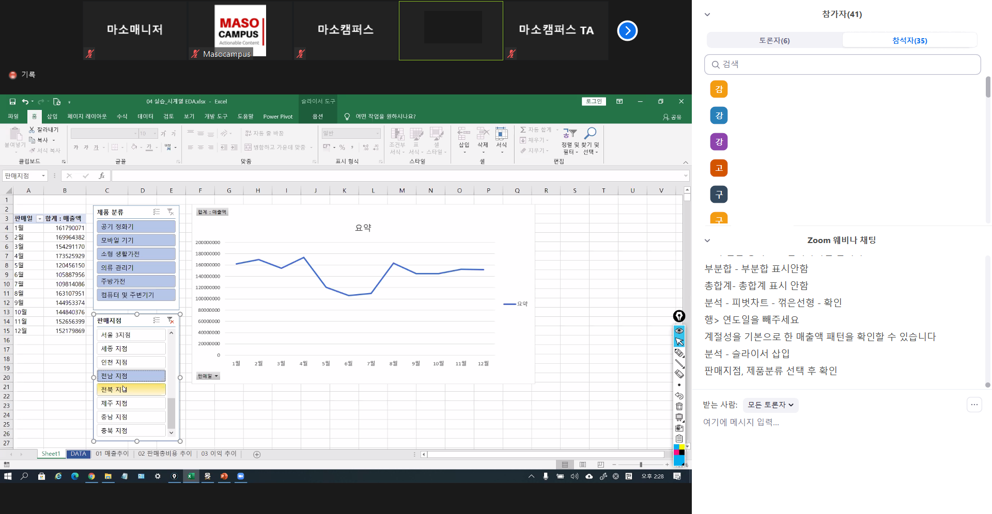Click the 공기 정화기 slicer button
The width and height of the screenshot is (992, 514).
136,227
